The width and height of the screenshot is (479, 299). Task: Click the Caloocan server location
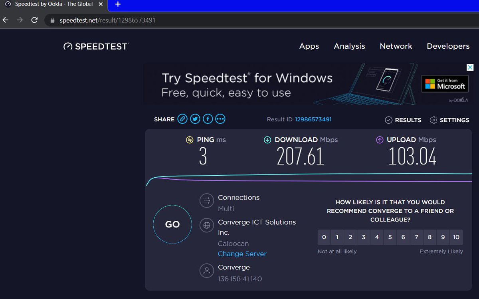234,244
